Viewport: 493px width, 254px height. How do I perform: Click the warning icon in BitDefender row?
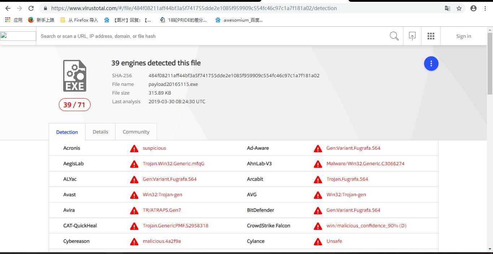(318, 210)
